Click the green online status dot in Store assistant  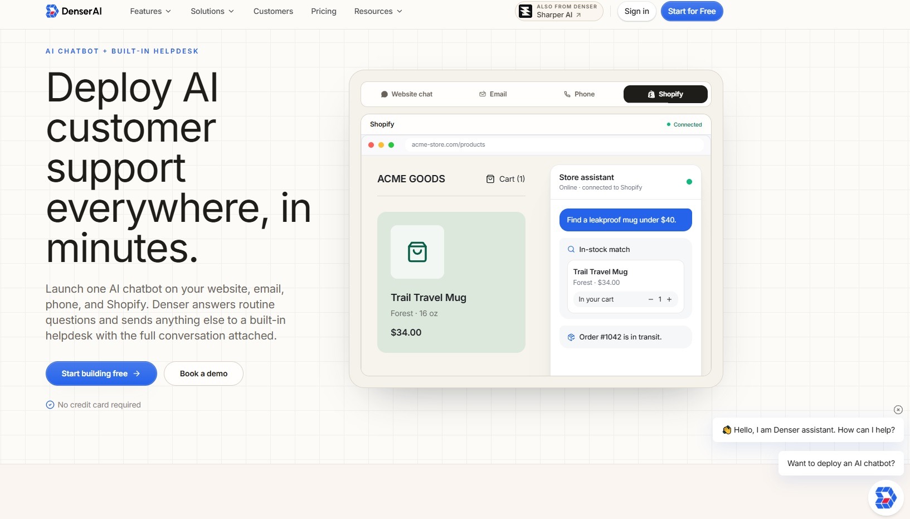(x=689, y=182)
